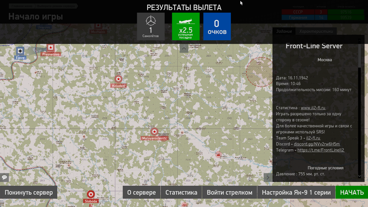Click the propeller aircraft count tile
This screenshot has width=368, height=207.
pos(151,26)
